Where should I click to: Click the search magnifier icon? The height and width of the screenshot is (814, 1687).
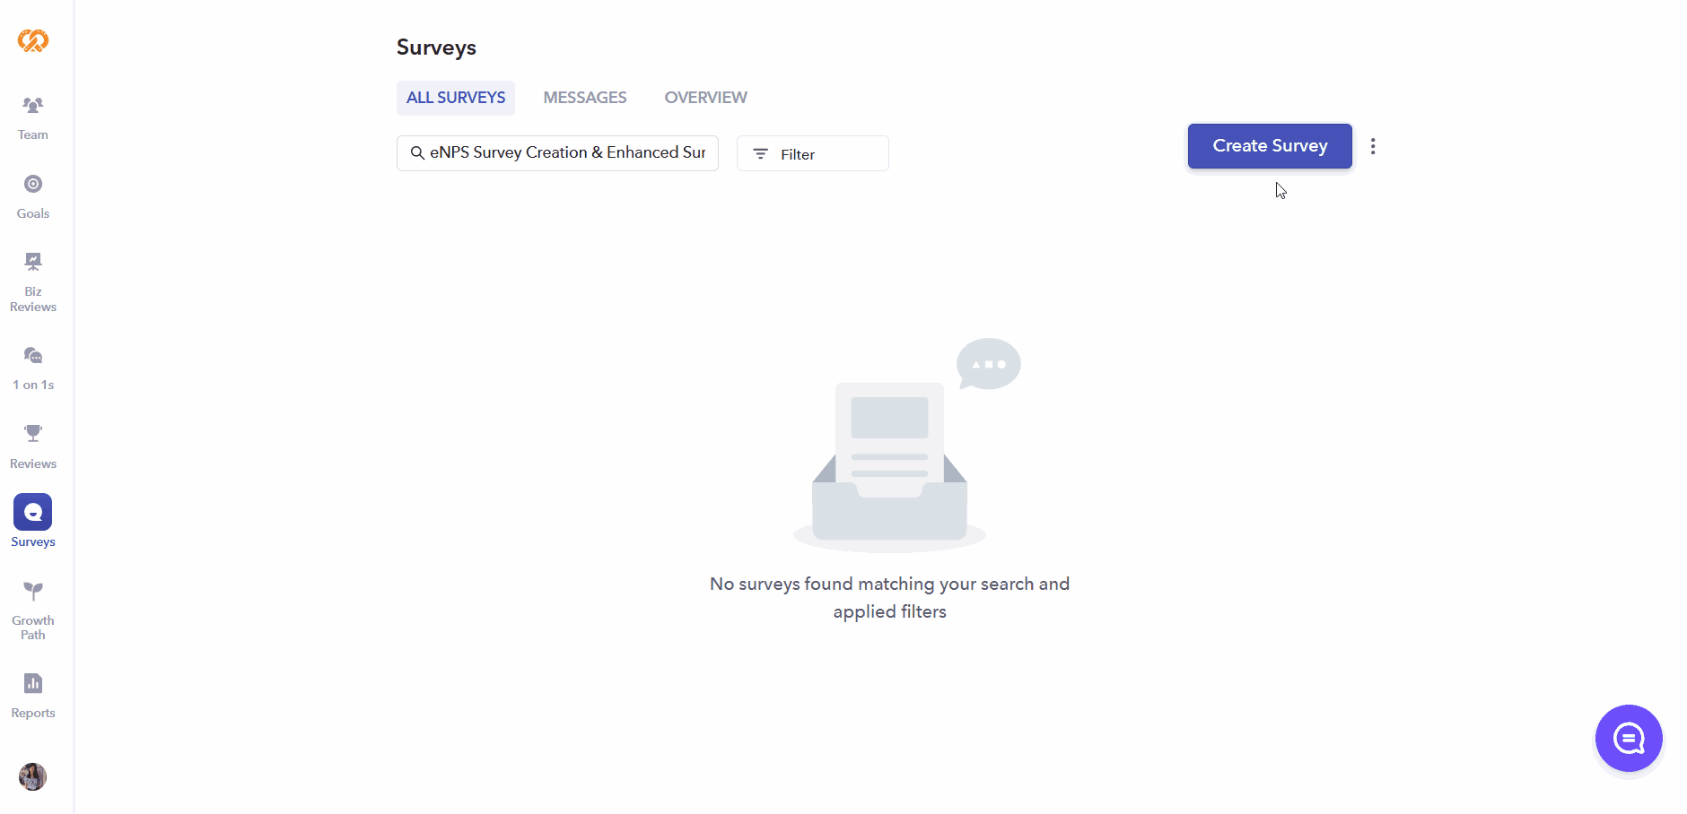pyautogui.click(x=417, y=153)
